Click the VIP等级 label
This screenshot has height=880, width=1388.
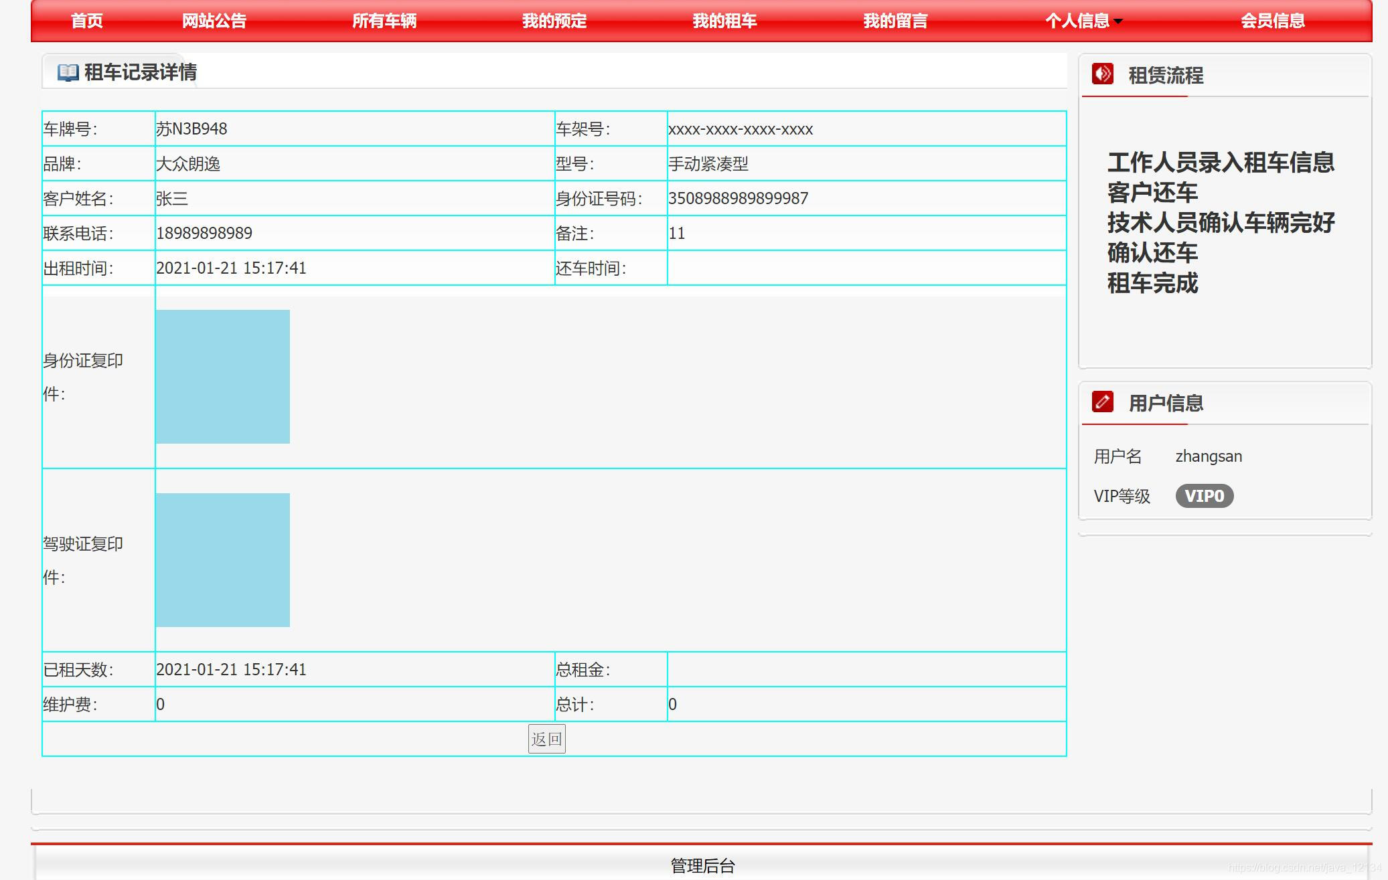1122,496
